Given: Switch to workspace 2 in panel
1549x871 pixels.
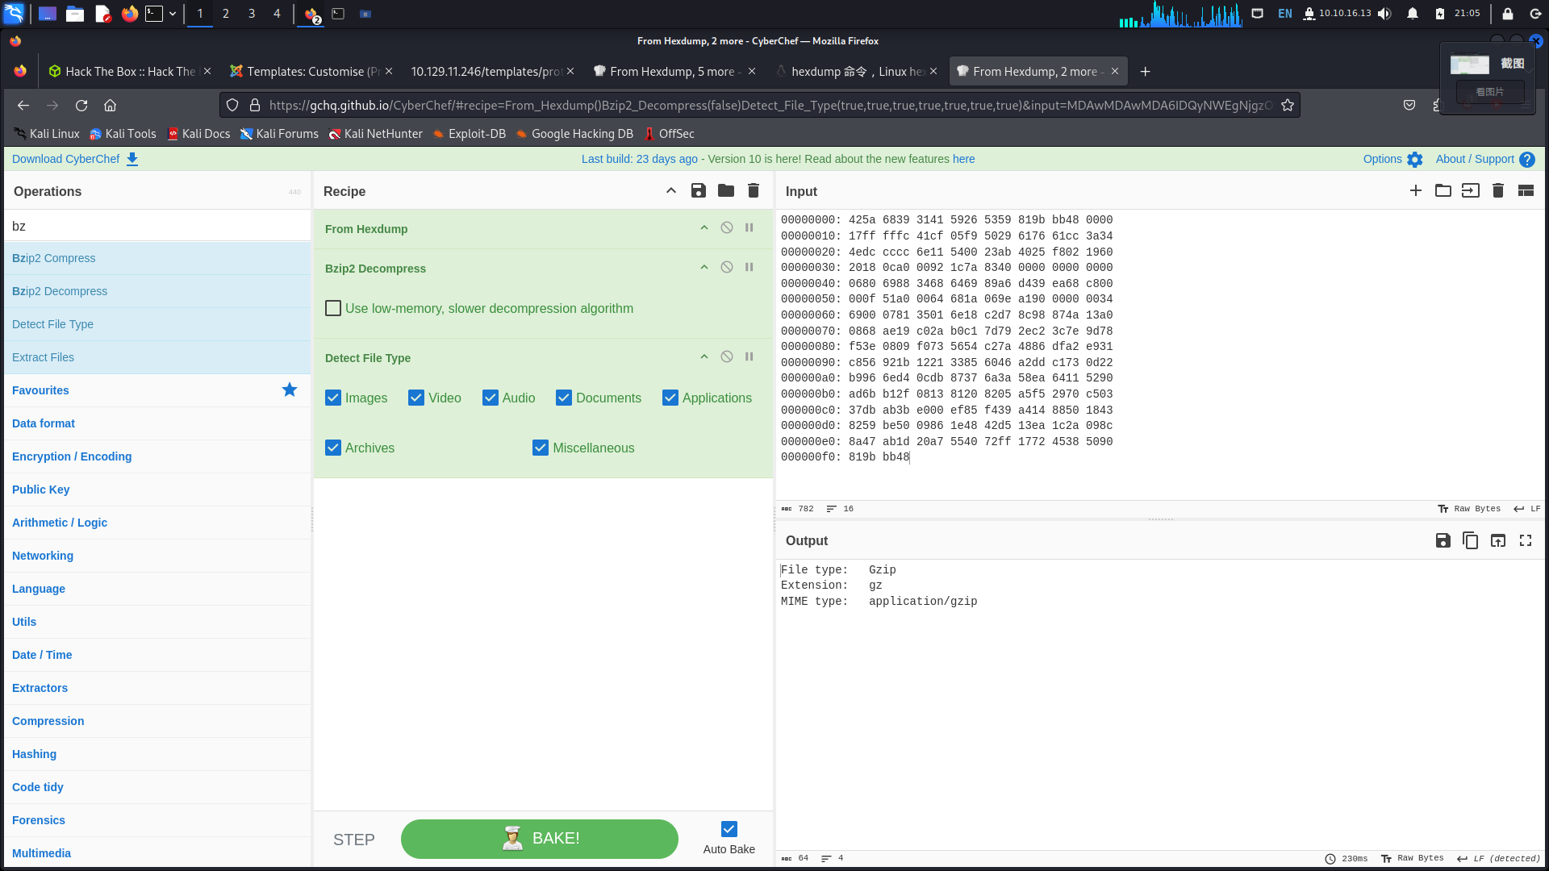Looking at the screenshot, I should tap(226, 14).
